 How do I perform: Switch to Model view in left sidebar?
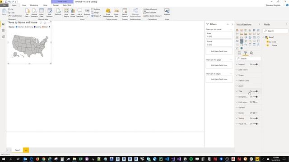[x=3, y=37]
